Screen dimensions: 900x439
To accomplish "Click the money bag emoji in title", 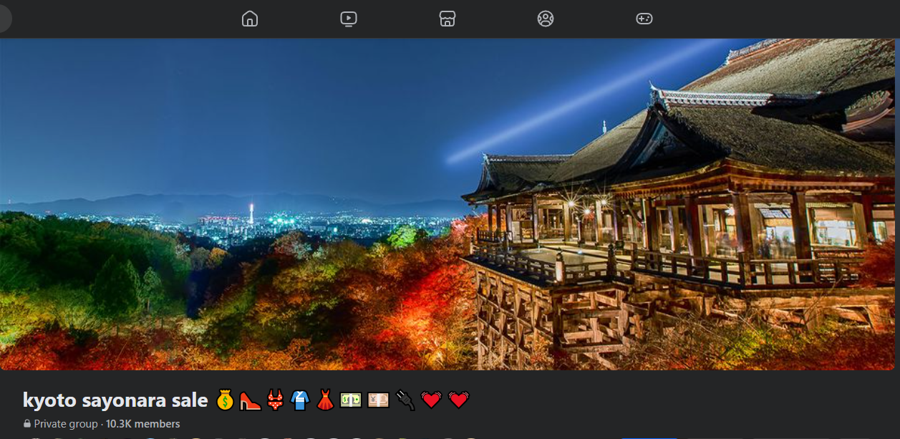I will click(x=225, y=400).
